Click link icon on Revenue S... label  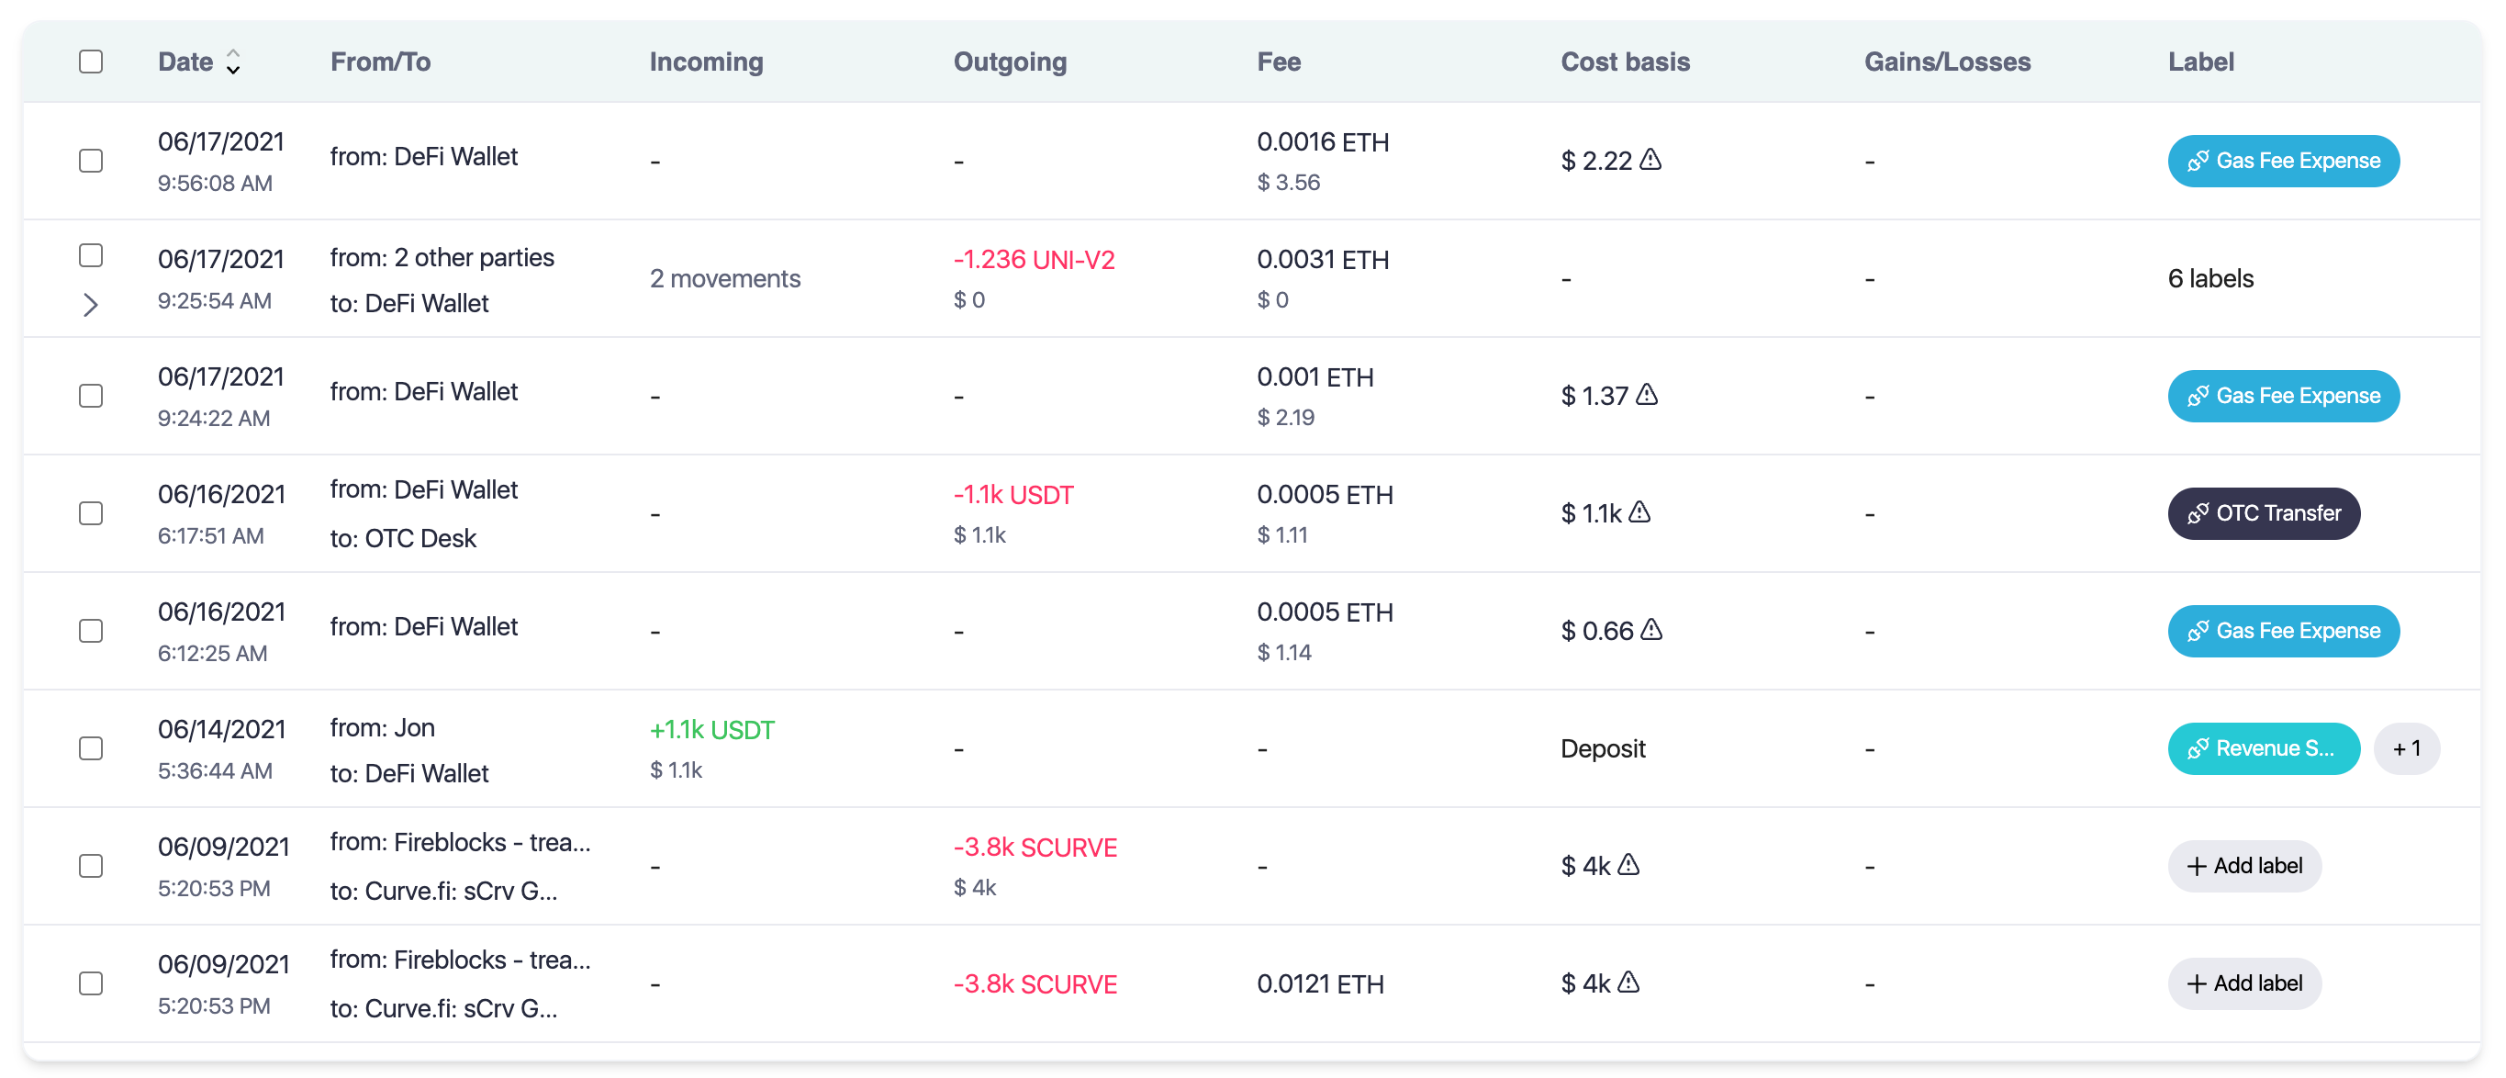(x=2198, y=748)
